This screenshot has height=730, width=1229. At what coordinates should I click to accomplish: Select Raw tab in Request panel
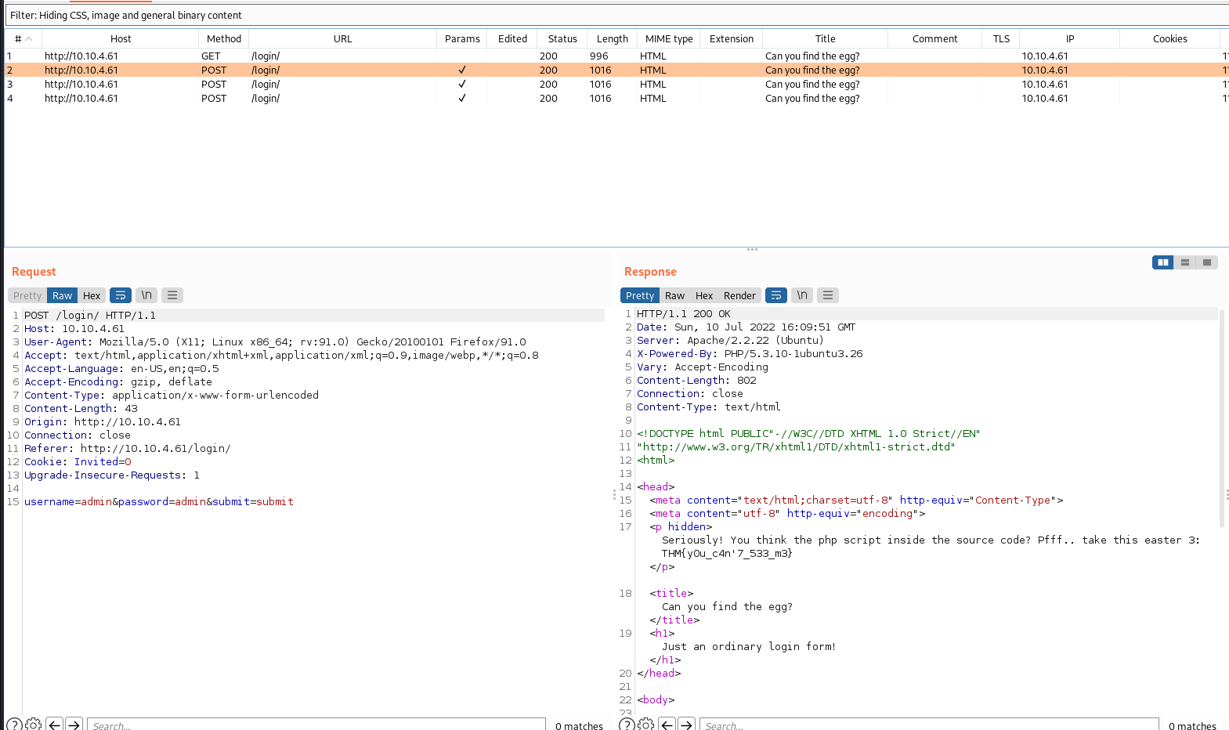point(62,295)
